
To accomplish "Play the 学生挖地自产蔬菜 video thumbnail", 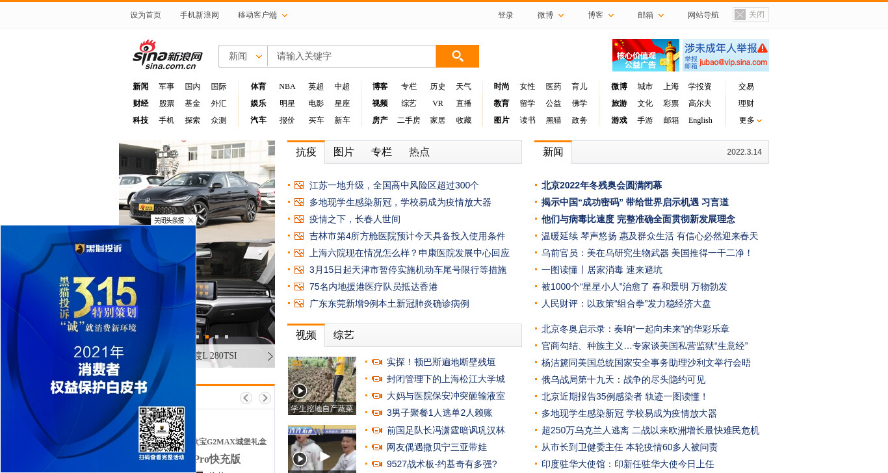I will pyautogui.click(x=322, y=385).
